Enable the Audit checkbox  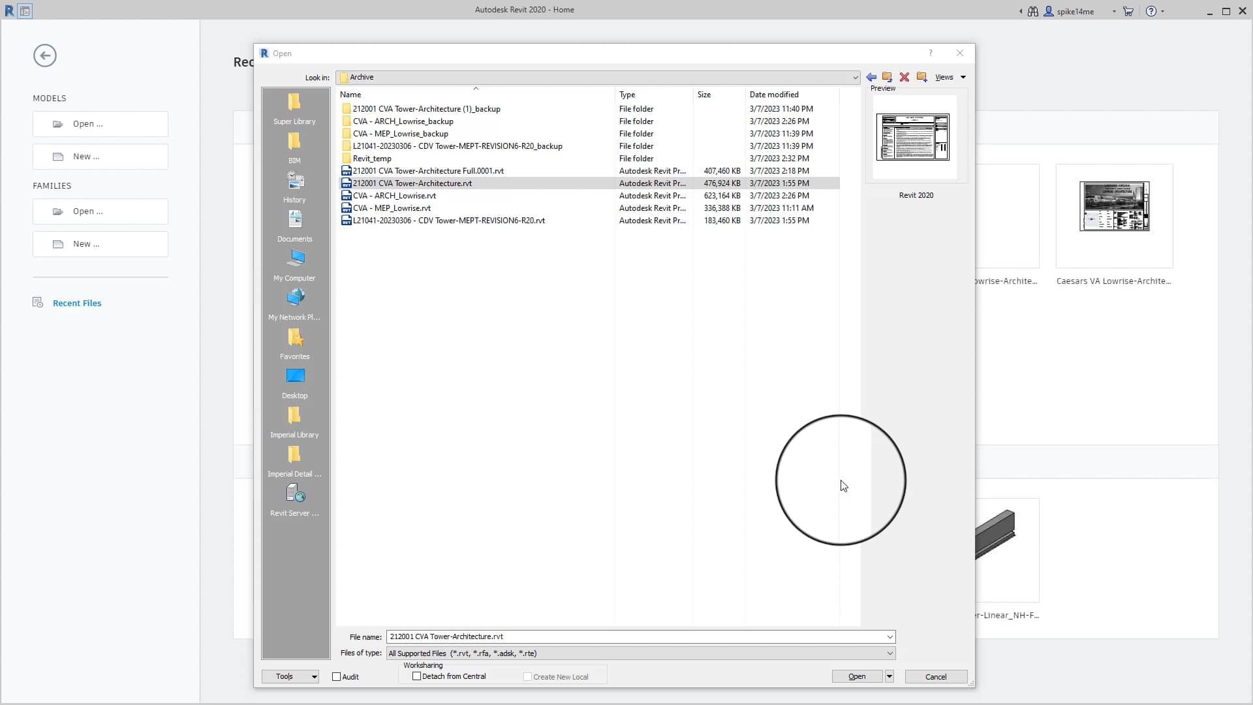[337, 677]
